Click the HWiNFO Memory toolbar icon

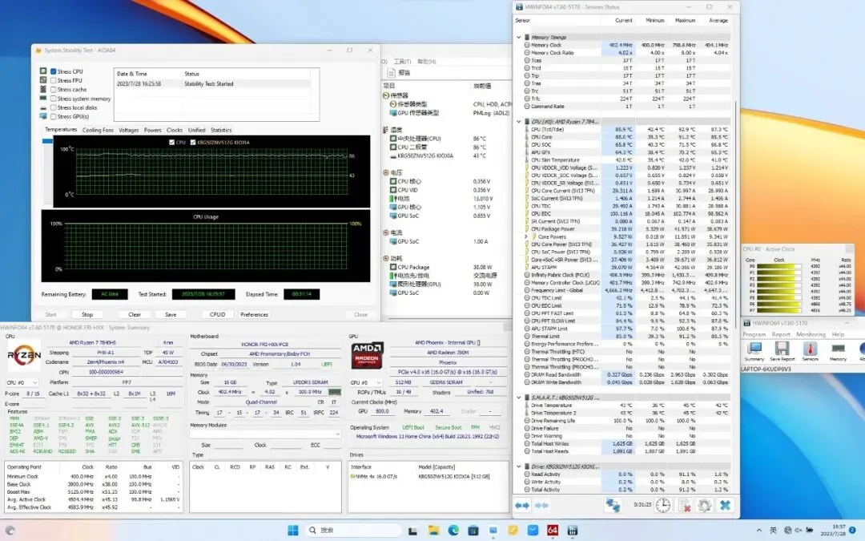click(x=838, y=351)
